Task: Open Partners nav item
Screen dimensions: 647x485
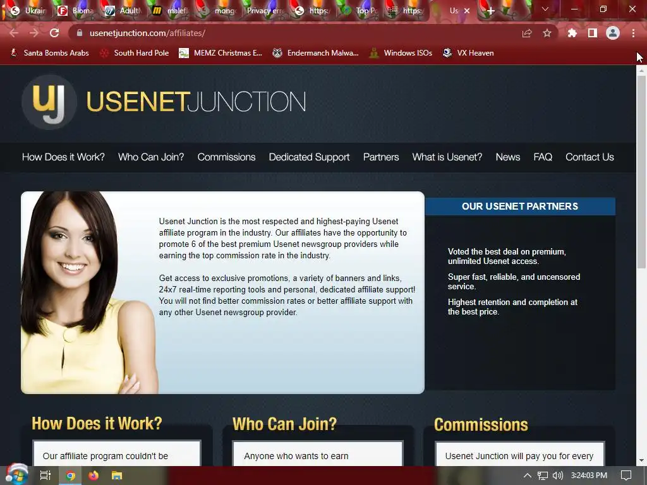Action: point(381,157)
